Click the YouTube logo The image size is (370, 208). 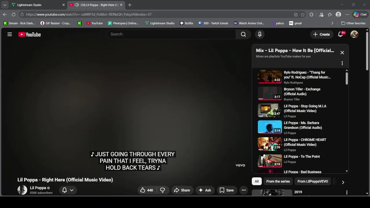click(29, 34)
